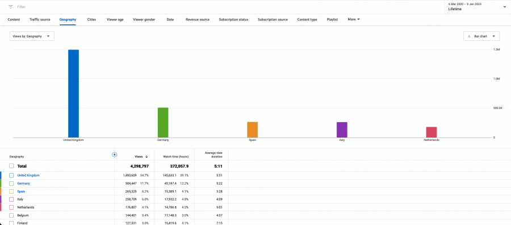Click the Italy row name
511x225 pixels.
[x=20, y=199]
